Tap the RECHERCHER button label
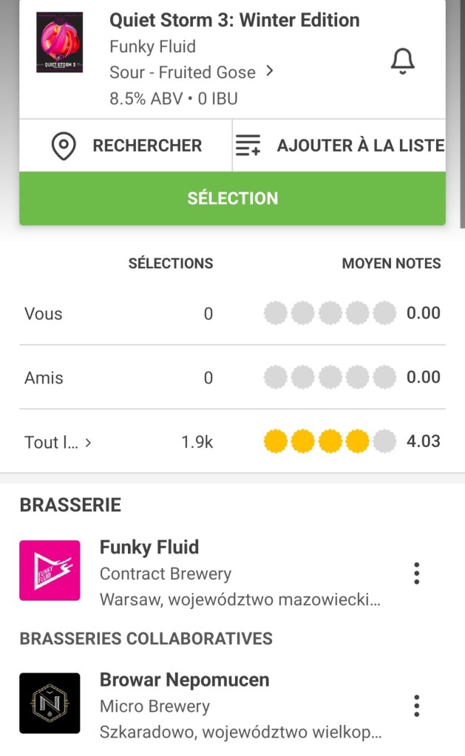Viewport: 465px width, 756px height. click(147, 146)
